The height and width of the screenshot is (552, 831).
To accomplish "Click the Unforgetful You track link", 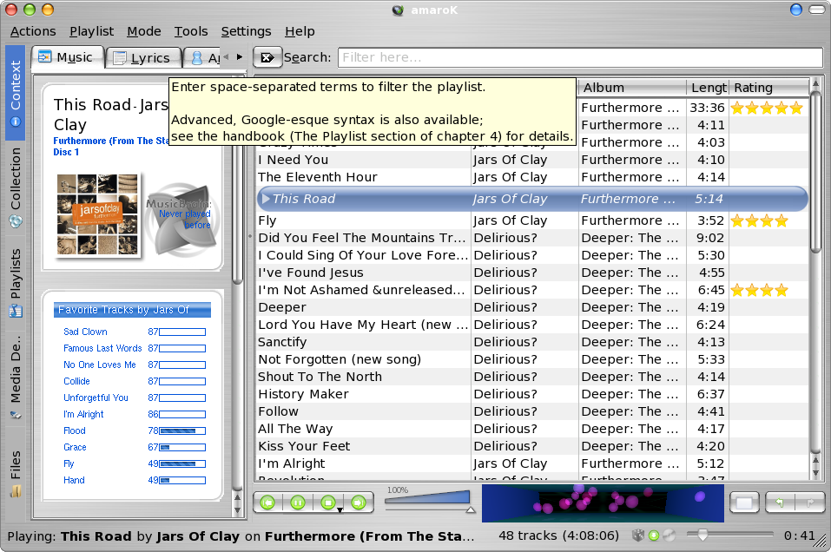I will click(96, 398).
